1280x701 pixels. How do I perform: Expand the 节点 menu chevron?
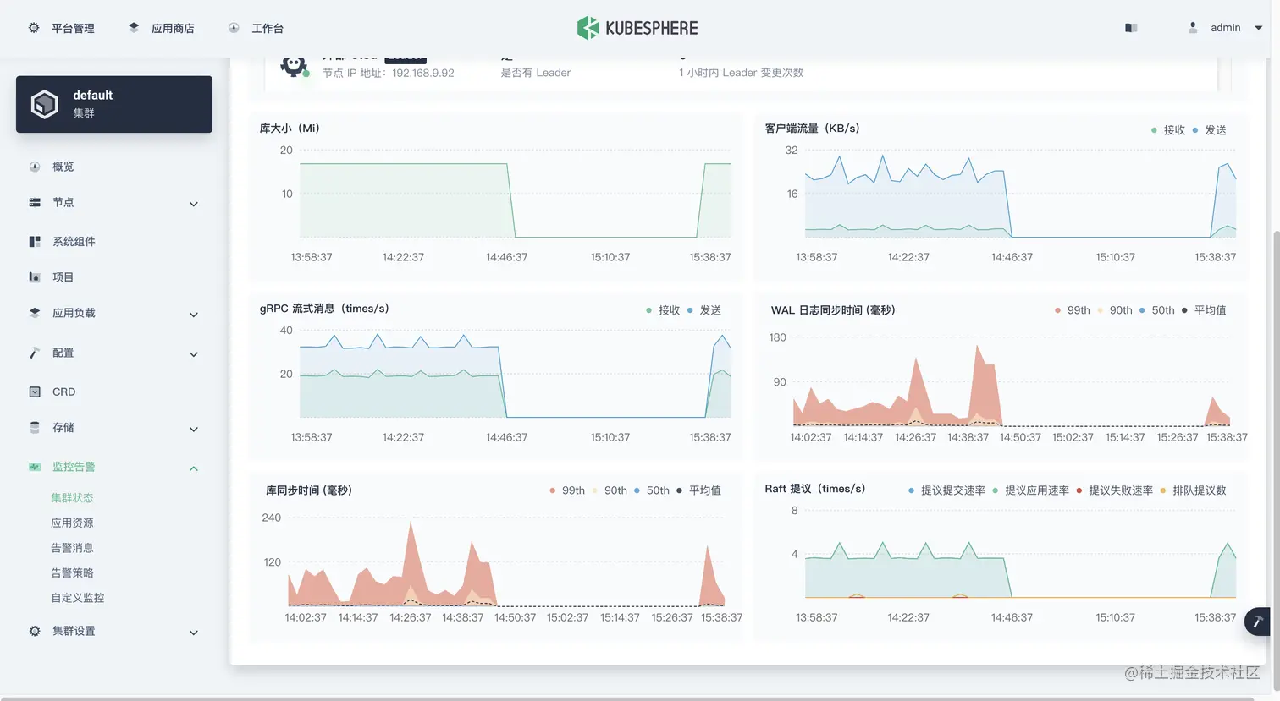pyautogui.click(x=193, y=204)
